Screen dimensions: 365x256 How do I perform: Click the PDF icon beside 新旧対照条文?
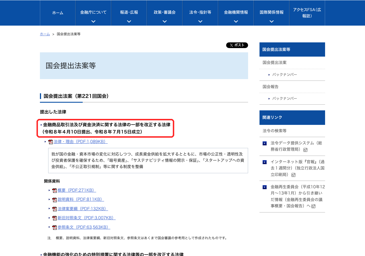pos(54,218)
